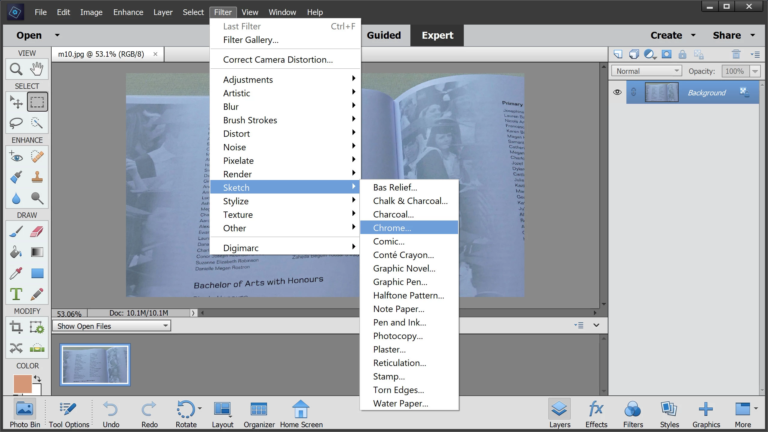Screen dimensions: 768x432
Task: Activate the Crop tool
Action: (x=16, y=327)
